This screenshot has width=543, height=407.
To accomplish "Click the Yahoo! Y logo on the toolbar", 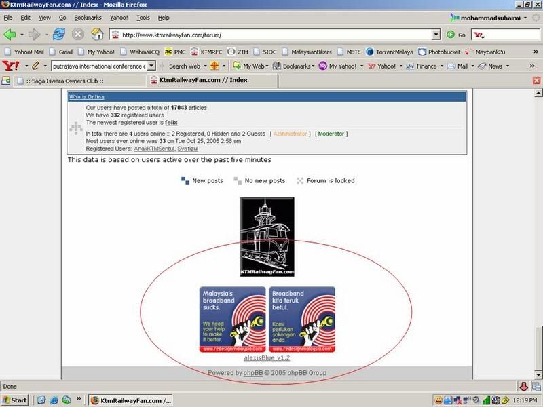I will click(10, 66).
